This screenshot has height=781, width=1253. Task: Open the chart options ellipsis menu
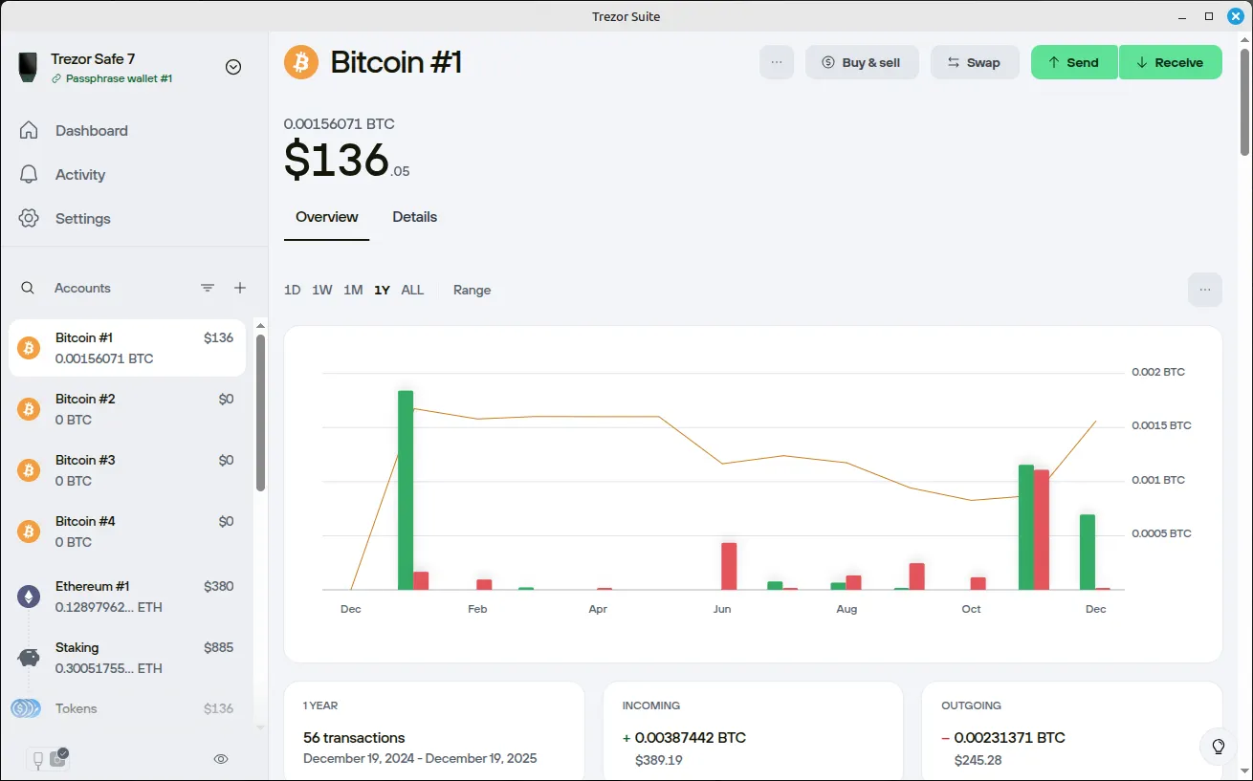1205,290
